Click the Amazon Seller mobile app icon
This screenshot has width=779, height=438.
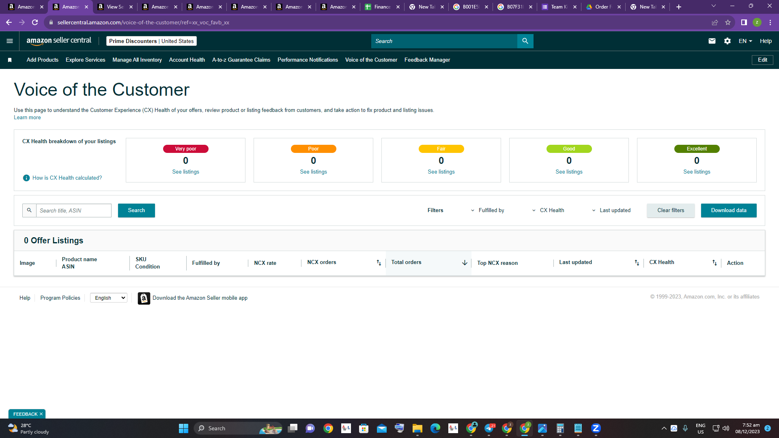(144, 298)
